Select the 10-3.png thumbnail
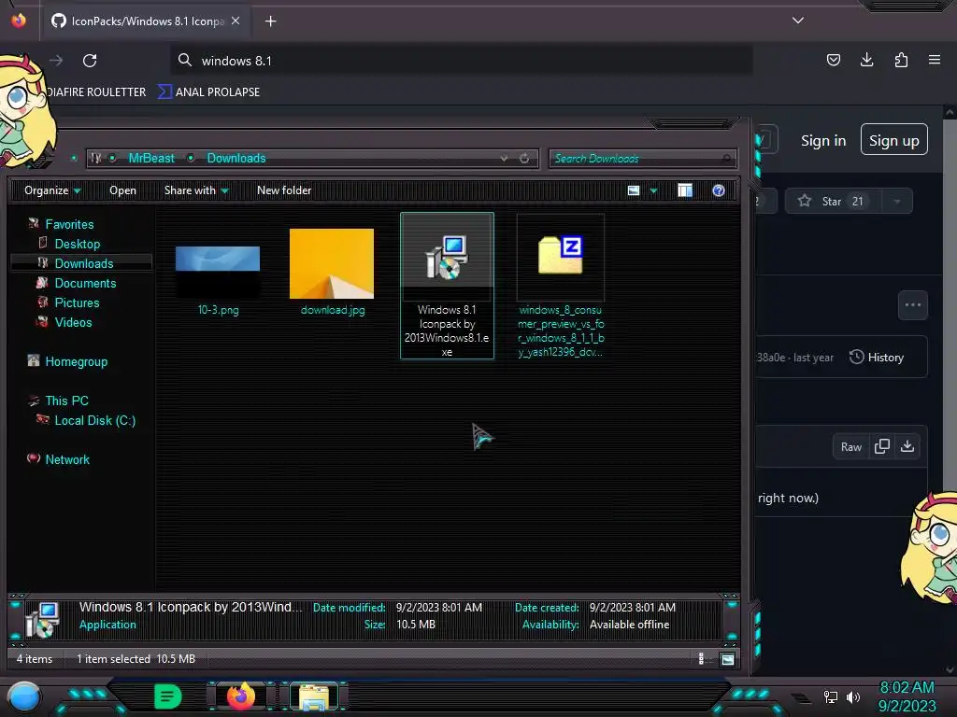957x717 pixels. click(x=218, y=272)
